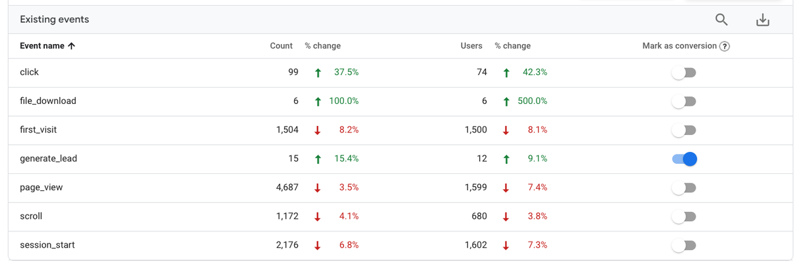Viewport: 808px width, 266px height.
Task: Toggle scroll event as conversion
Action: point(684,216)
